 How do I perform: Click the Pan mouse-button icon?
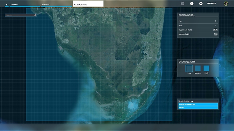pyautogui.click(x=215, y=21)
